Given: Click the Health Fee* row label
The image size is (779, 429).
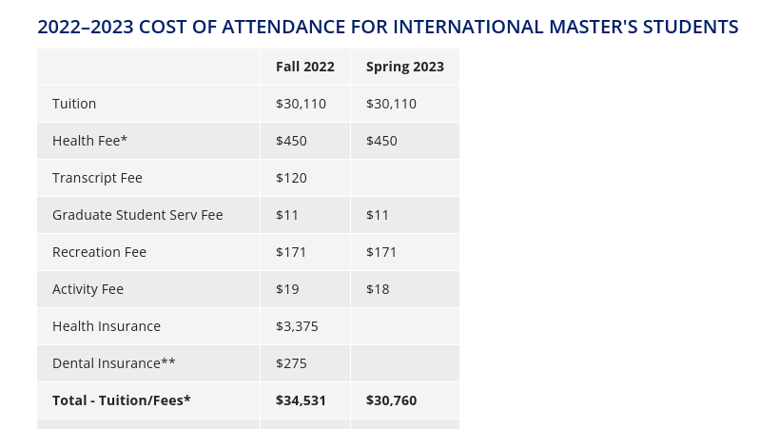Looking at the screenshot, I should click(89, 141).
